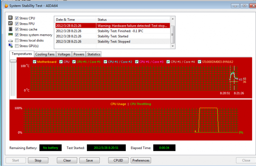Click the Preferences button
Image resolution: width=256 pixels, height=166 pixels.
(x=140, y=160)
